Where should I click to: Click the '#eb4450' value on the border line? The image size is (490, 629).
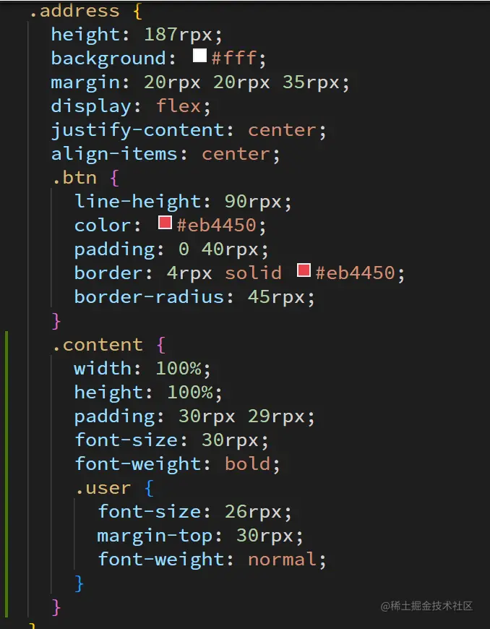(x=356, y=273)
